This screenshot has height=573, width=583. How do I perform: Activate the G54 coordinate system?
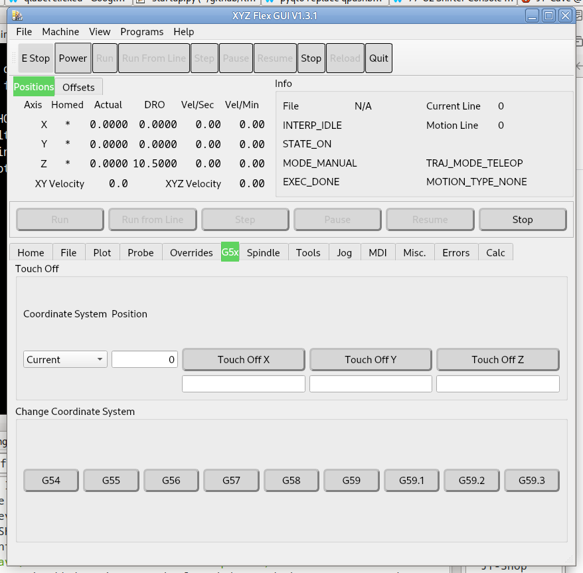point(51,481)
